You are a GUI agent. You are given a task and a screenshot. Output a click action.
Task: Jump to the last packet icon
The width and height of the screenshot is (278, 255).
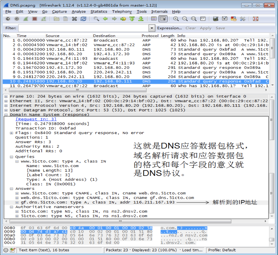141,19
